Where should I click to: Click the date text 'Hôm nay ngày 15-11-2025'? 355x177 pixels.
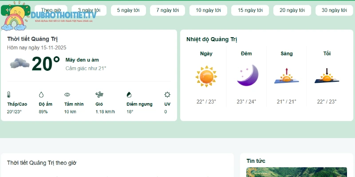37,48
